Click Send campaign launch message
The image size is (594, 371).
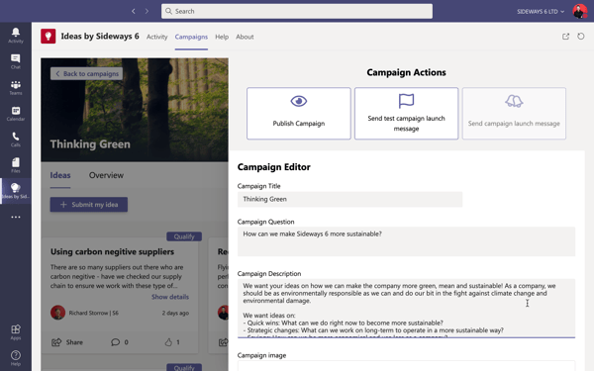point(514,114)
